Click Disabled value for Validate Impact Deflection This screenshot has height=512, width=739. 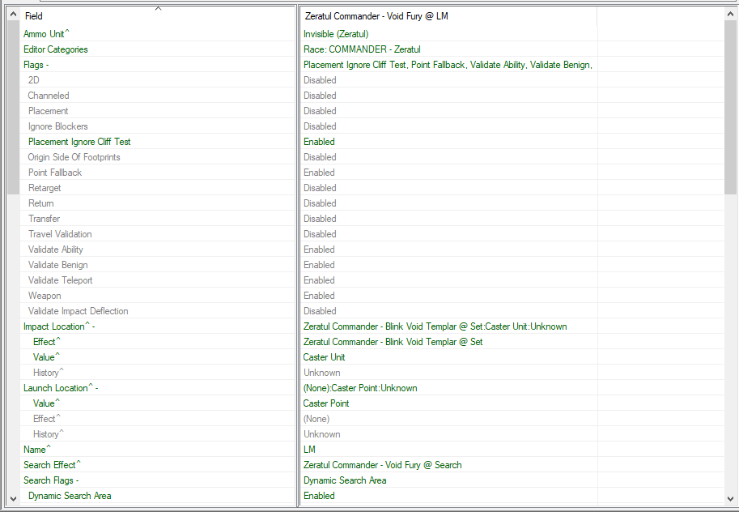[x=320, y=311]
